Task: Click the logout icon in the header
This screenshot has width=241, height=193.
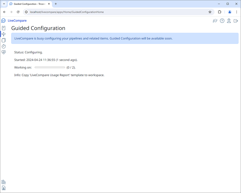Action: click(236, 21)
